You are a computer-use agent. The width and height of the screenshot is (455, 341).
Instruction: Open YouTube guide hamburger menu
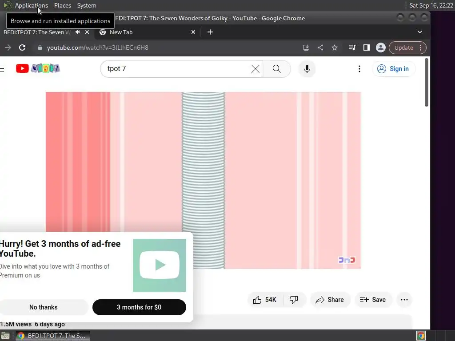point(2,68)
